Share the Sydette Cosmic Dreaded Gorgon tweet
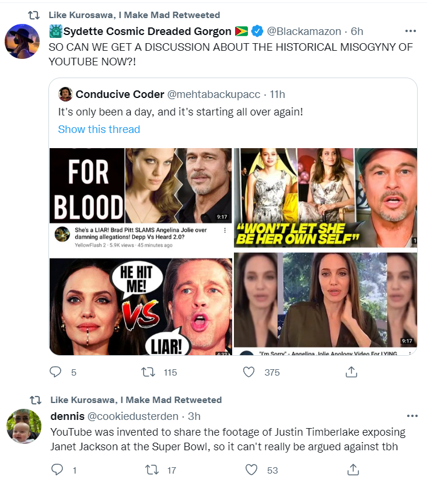This screenshot has width=427, height=487. pyautogui.click(x=352, y=372)
